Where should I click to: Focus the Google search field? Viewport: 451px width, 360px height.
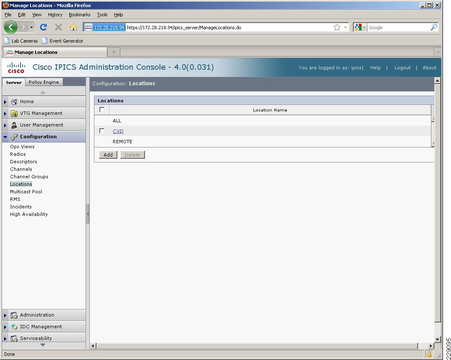click(x=399, y=28)
